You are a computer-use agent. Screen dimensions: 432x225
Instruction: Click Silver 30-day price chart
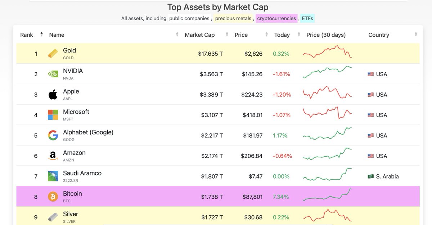[327, 215]
